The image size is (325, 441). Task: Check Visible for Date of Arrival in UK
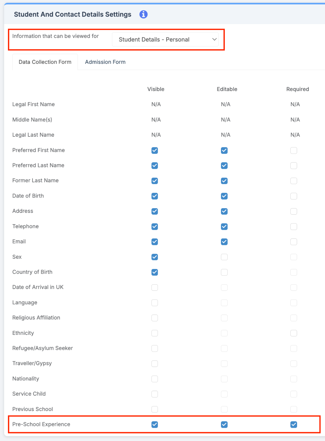[x=155, y=288]
